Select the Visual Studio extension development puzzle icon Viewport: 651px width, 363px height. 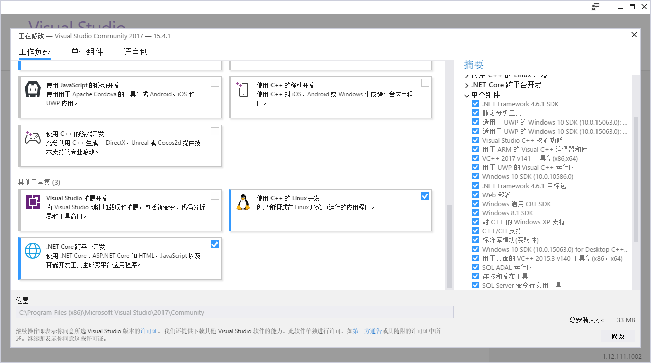[x=33, y=202]
